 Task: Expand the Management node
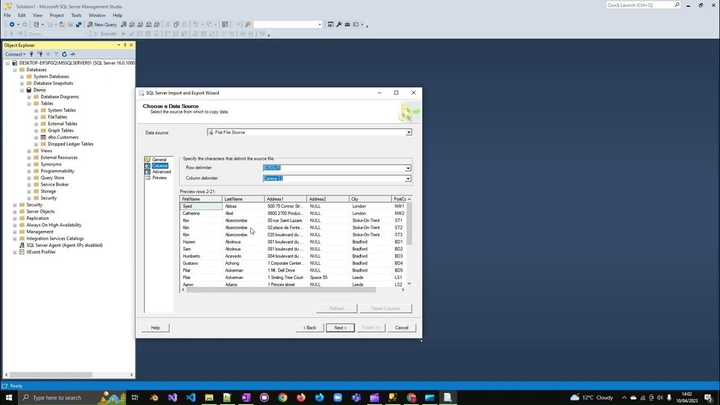click(15, 232)
